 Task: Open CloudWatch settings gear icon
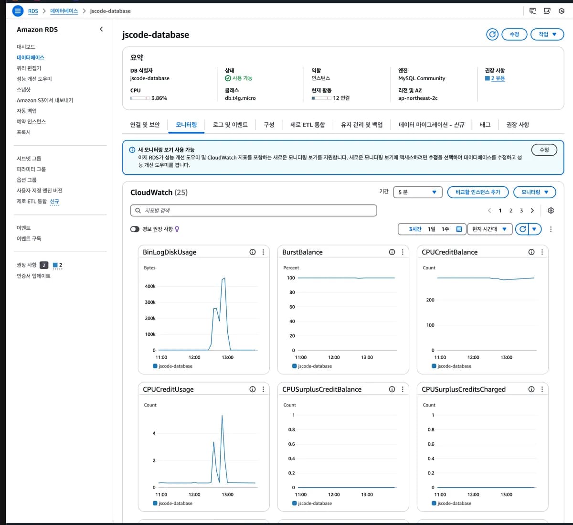(551, 211)
